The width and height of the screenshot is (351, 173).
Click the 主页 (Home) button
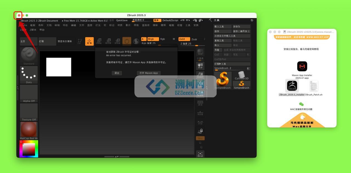tap(29, 41)
